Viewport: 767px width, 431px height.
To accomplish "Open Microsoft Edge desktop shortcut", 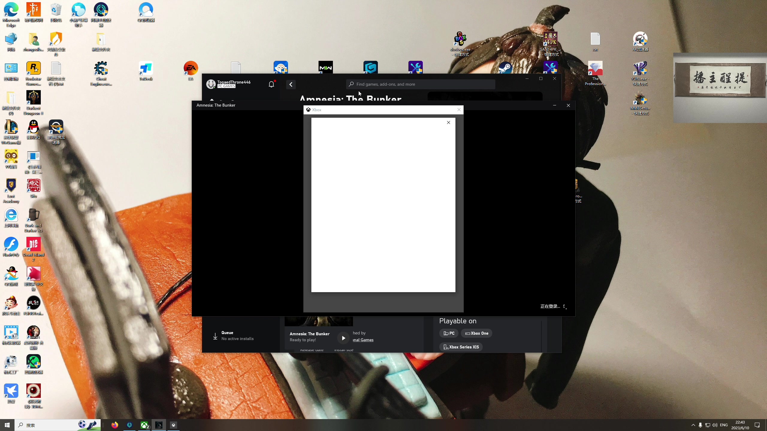I will coord(11,14).
